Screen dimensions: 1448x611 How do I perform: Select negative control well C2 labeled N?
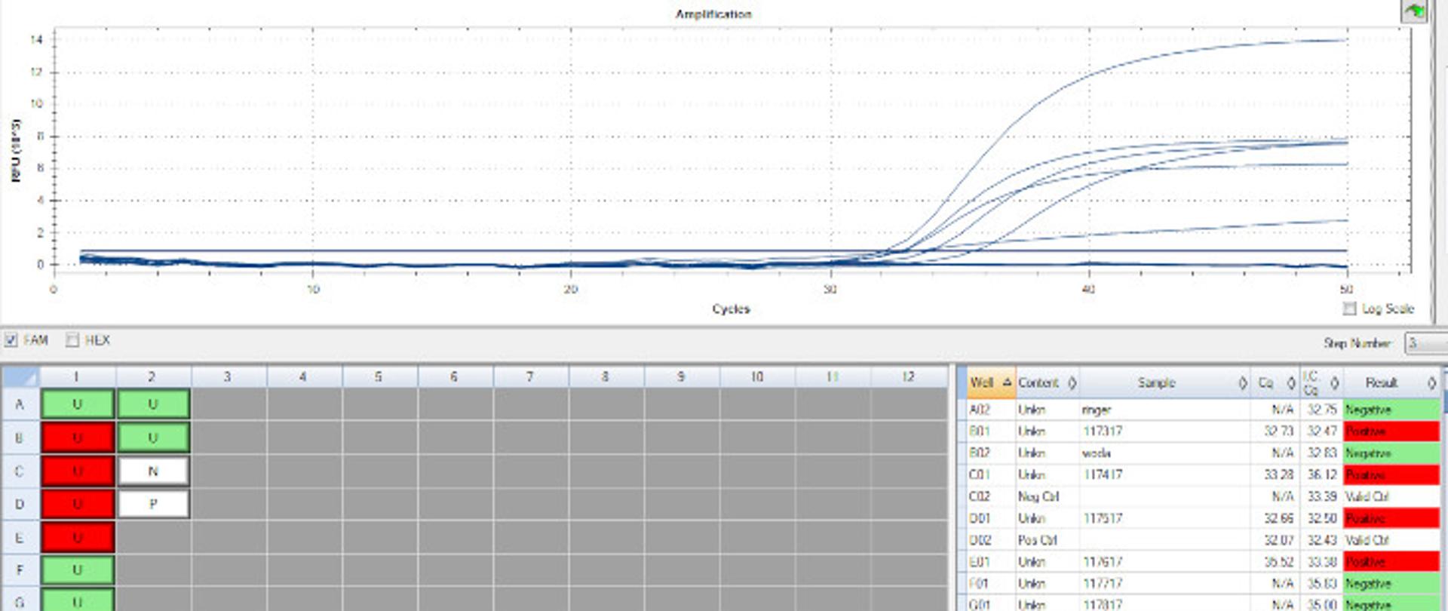[153, 471]
